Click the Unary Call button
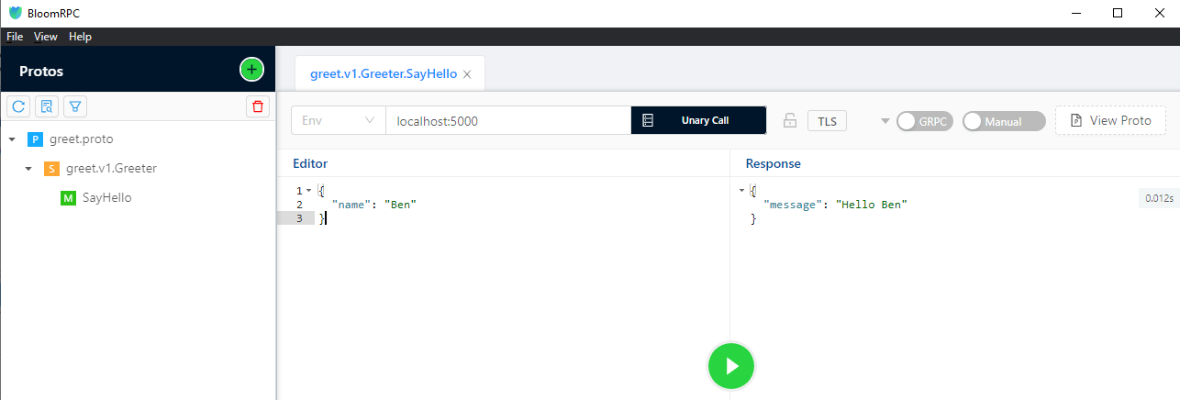1180x400 pixels. 698,120
